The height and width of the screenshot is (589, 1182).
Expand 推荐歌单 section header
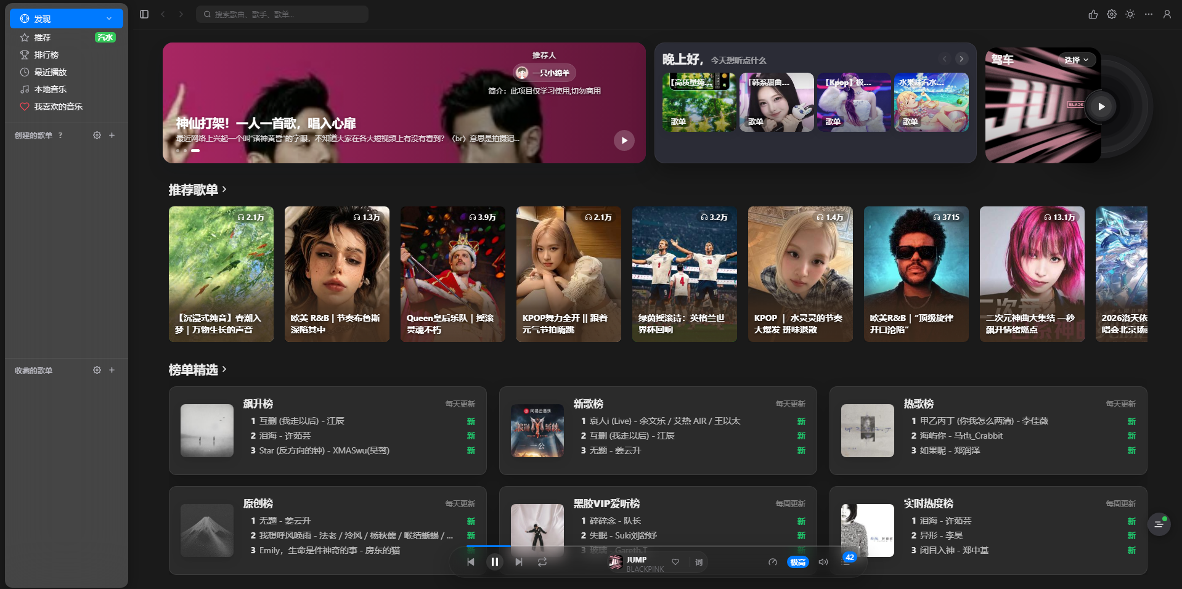click(x=198, y=190)
